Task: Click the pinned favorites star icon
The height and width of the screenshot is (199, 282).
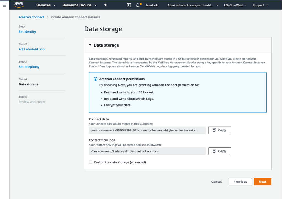Action: click(x=105, y=5)
